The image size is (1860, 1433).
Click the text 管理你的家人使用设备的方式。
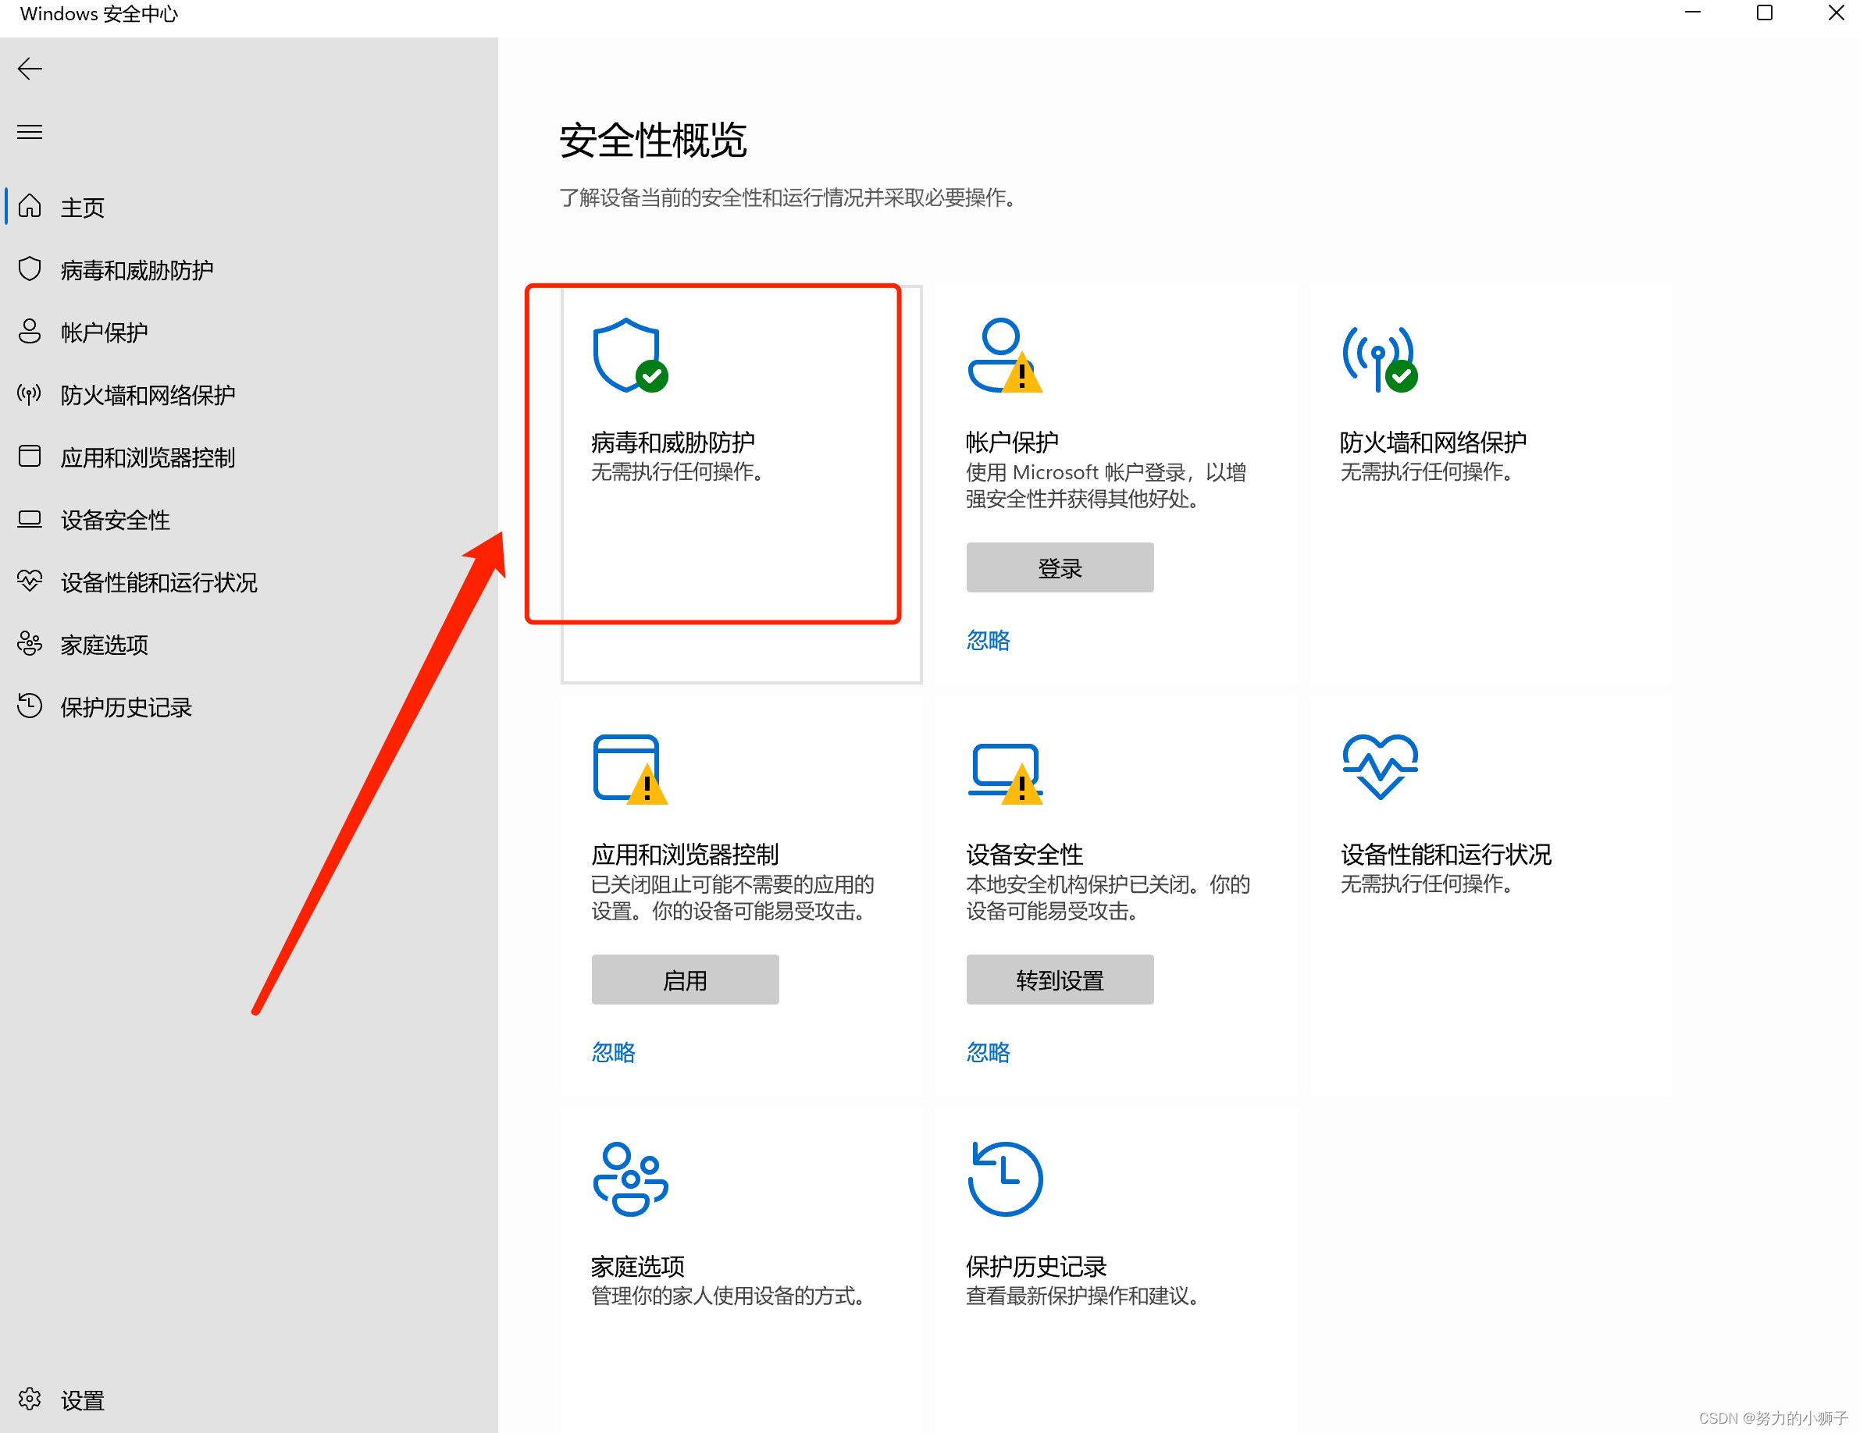pyautogui.click(x=729, y=1295)
